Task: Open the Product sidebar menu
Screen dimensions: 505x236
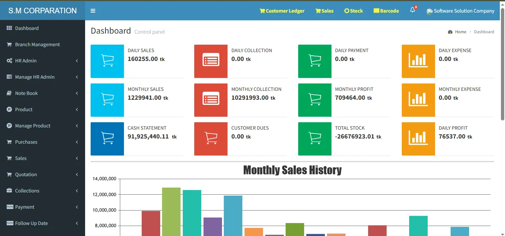Action: pos(43,109)
